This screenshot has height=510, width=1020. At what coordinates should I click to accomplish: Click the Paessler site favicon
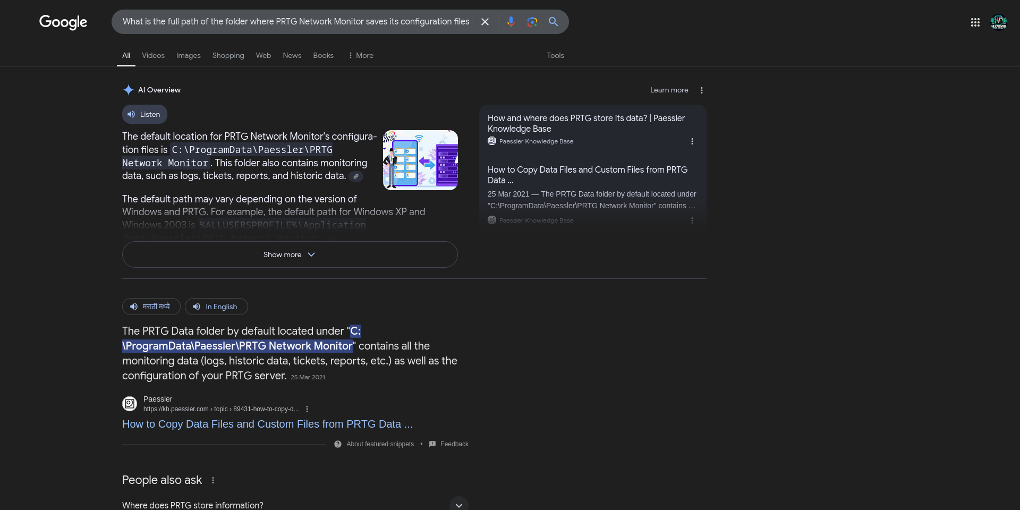[x=130, y=404]
